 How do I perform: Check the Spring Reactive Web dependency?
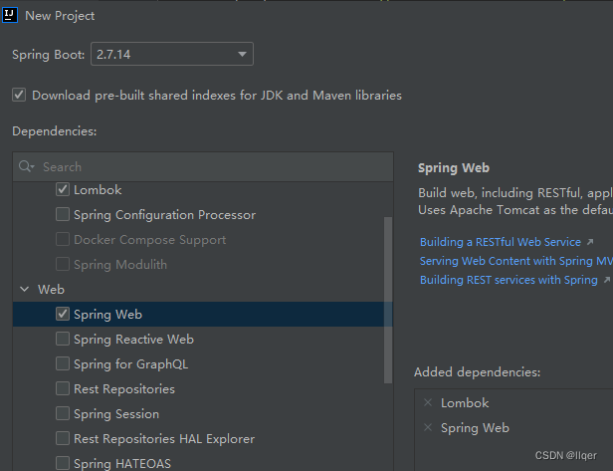pyautogui.click(x=63, y=339)
